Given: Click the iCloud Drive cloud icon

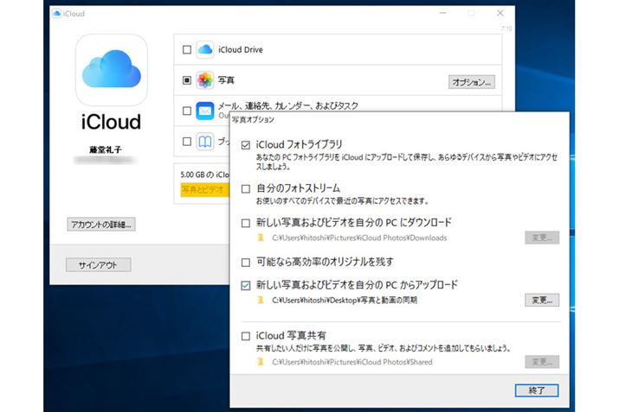Looking at the screenshot, I should click(x=205, y=49).
